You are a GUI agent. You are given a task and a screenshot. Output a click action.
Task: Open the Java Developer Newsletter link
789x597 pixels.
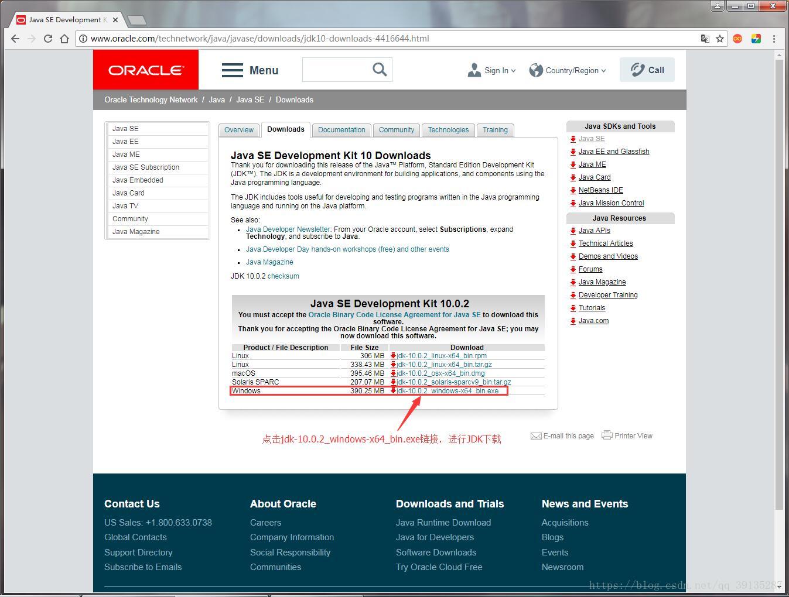pos(288,229)
